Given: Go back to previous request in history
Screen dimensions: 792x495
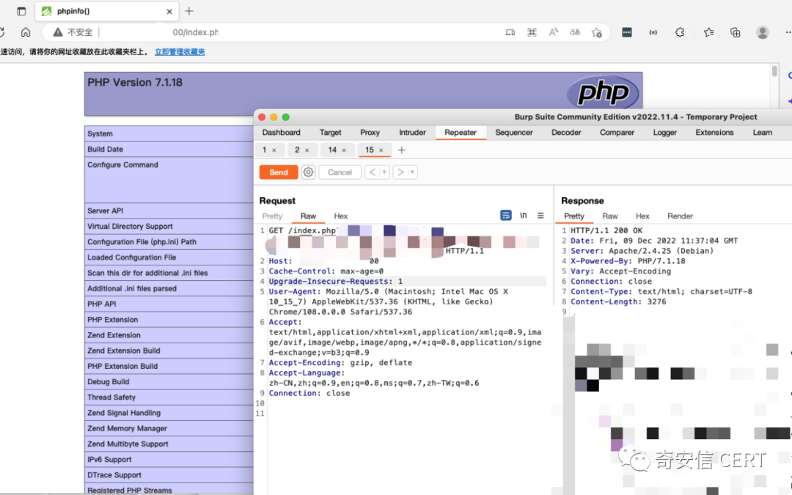Looking at the screenshot, I should (x=373, y=172).
